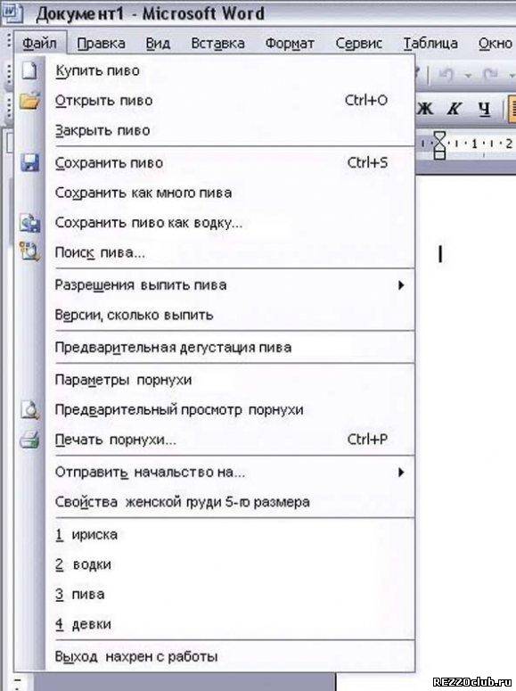This screenshot has height=691, width=516.
Task: Click the floppy disk save icon
Action: 29,162
